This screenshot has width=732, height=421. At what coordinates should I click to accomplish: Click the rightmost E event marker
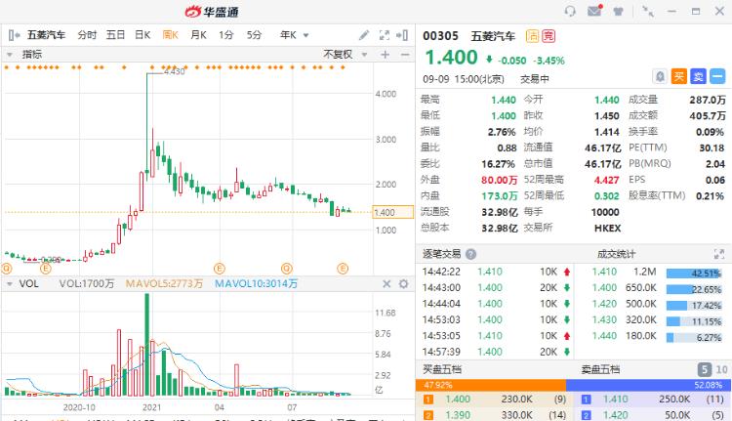click(x=343, y=269)
